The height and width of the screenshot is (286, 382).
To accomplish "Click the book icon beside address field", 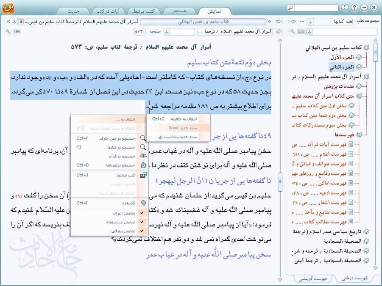I will [x=279, y=32].
